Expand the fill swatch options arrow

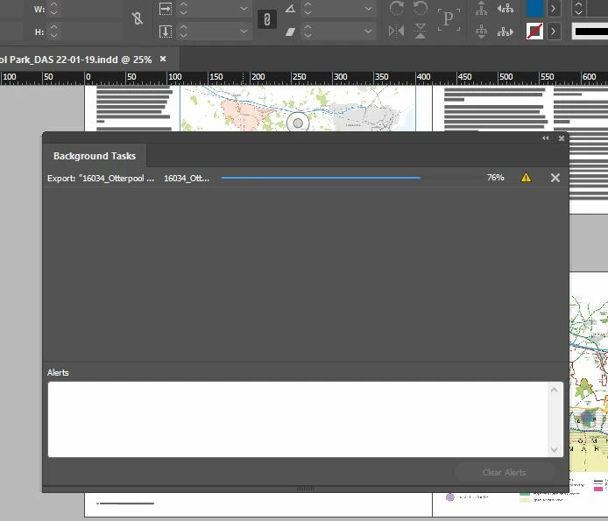tap(554, 8)
